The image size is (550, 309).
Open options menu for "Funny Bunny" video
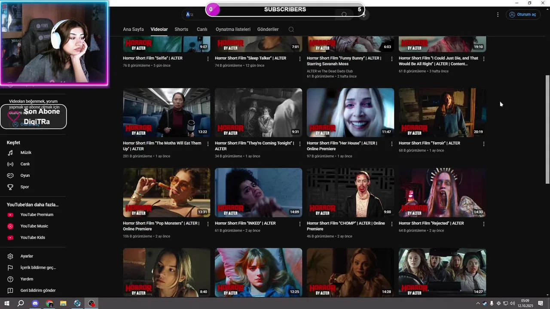[x=391, y=59]
